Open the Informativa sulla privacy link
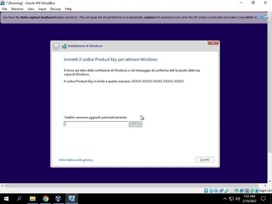This screenshot has height=204, width=272. click(x=76, y=160)
